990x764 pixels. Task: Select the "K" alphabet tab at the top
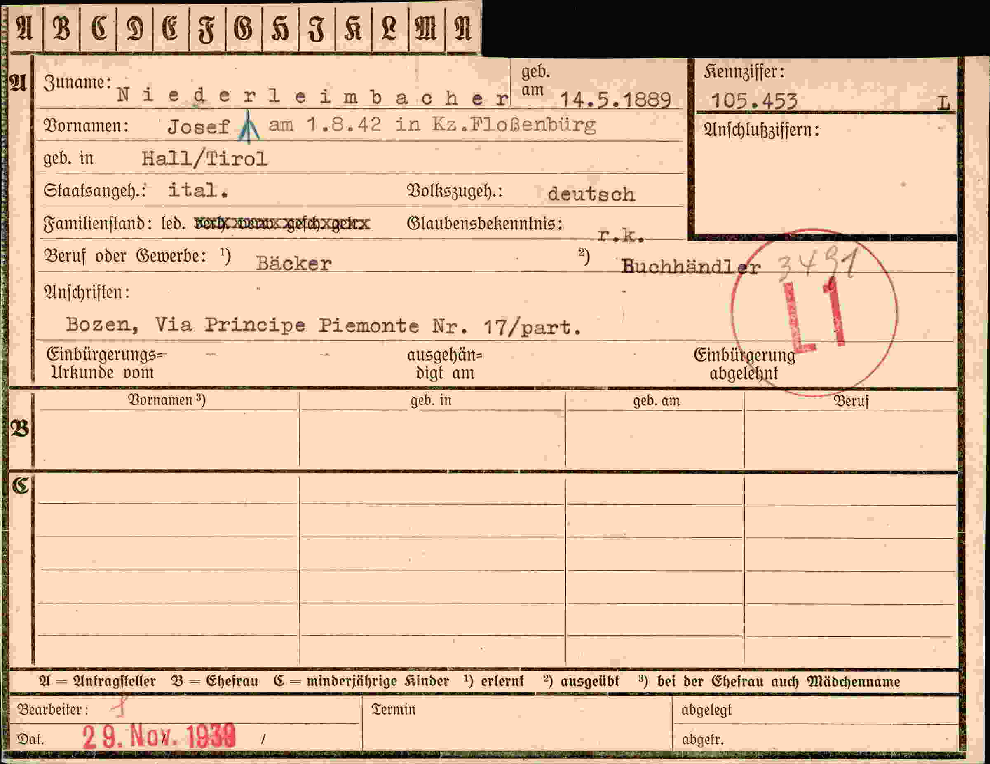(x=353, y=29)
